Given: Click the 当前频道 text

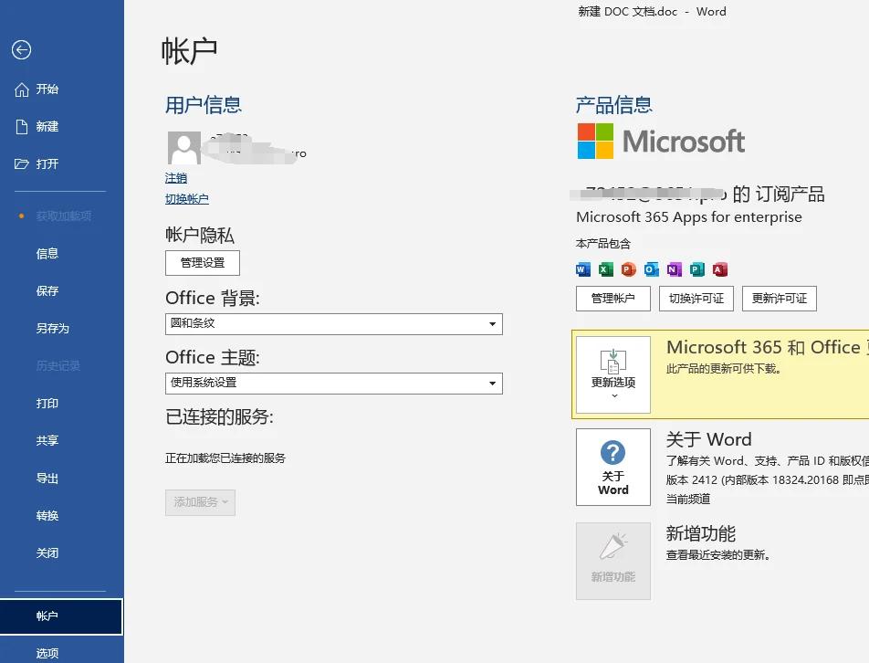Looking at the screenshot, I should 687,499.
